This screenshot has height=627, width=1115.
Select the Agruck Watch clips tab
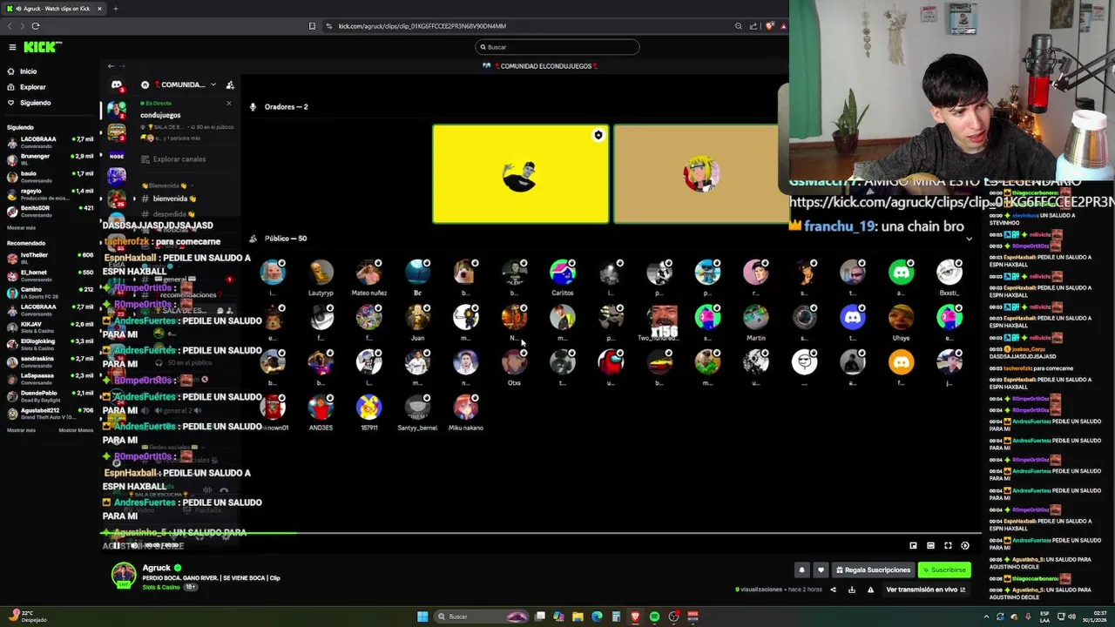click(x=54, y=9)
